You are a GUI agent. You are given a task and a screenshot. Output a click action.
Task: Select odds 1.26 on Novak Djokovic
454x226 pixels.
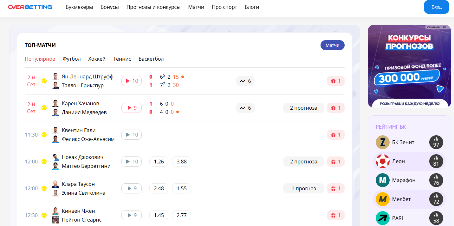(159, 162)
